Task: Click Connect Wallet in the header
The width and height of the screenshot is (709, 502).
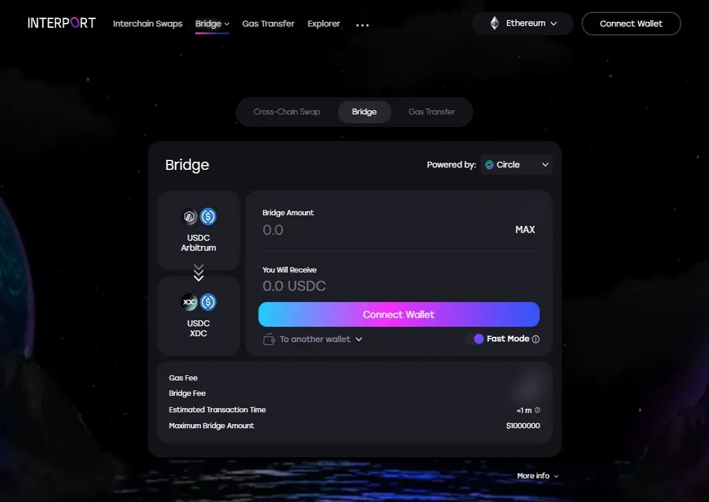Action: [631, 24]
